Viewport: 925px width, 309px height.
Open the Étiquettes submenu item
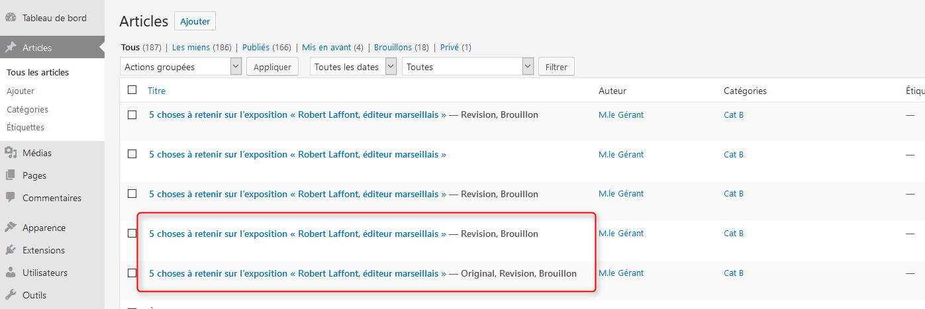tap(25, 128)
